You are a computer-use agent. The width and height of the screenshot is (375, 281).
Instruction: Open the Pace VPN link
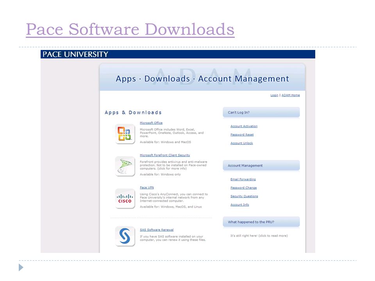tap(147, 188)
